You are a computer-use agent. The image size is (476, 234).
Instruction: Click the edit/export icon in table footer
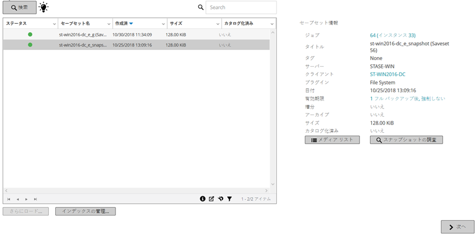point(212,199)
